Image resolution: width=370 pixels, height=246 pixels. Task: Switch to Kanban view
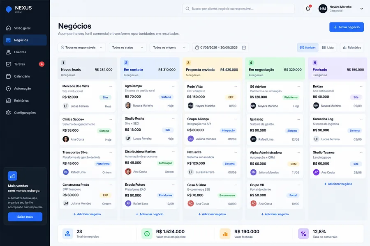pyautogui.click(x=308, y=48)
